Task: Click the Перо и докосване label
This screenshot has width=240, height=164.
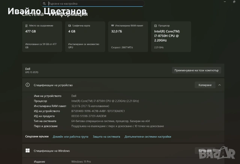Action: [x=46, y=126]
